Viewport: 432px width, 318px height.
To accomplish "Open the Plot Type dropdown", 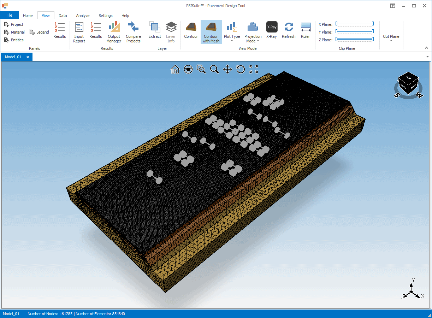I will pos(232,33).
